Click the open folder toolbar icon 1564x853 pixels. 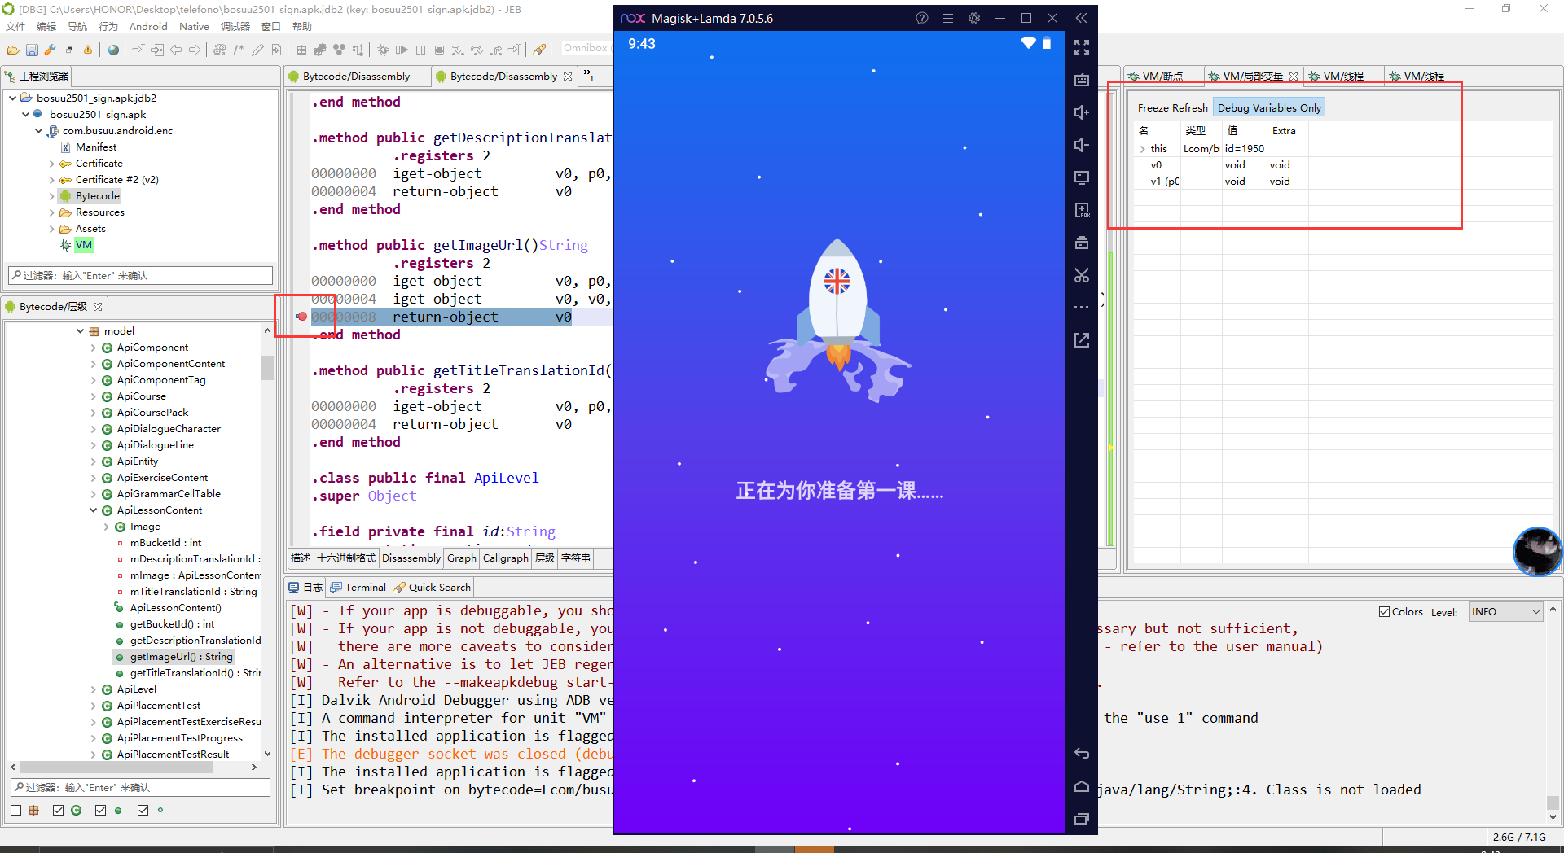(13, 50)
